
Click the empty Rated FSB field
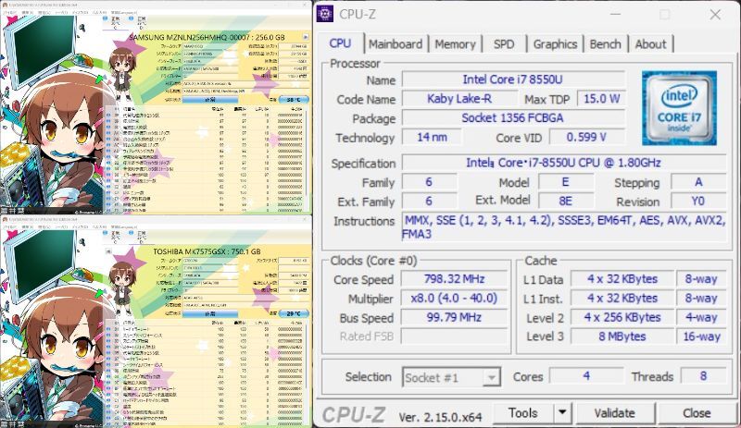(454, 336)
